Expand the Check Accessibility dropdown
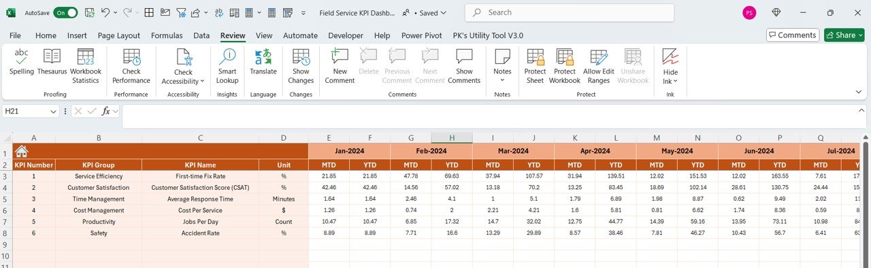Image resolution: width=871 pixels, height=268 pixels. [x=183, y=66]
